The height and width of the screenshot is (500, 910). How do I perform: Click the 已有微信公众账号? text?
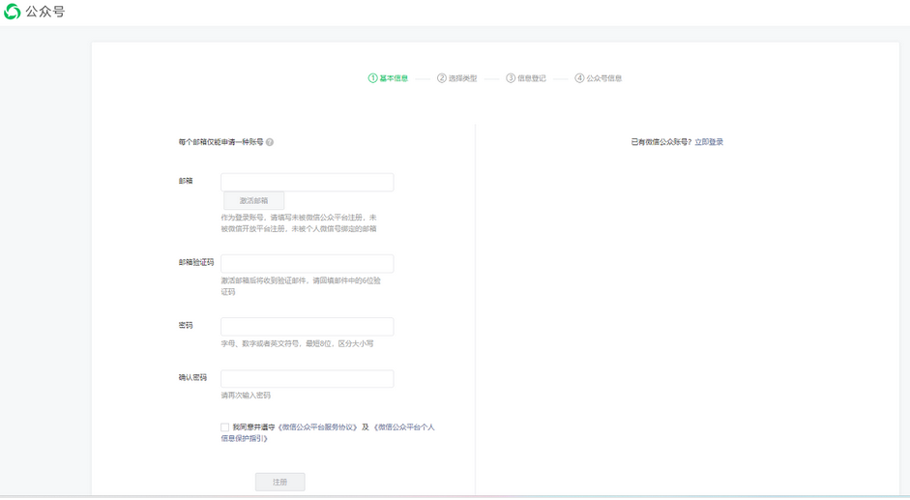(660, 142)
